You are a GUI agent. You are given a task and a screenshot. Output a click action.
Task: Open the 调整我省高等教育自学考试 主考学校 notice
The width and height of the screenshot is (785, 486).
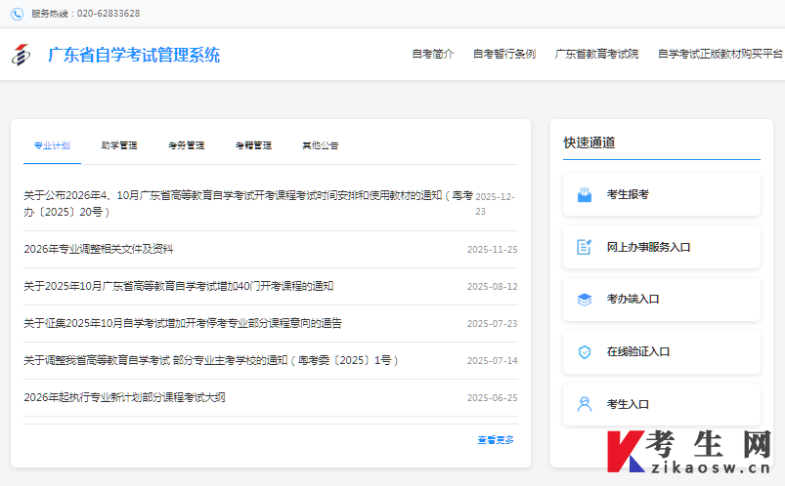pyautogui.click(x=211, y=360)
